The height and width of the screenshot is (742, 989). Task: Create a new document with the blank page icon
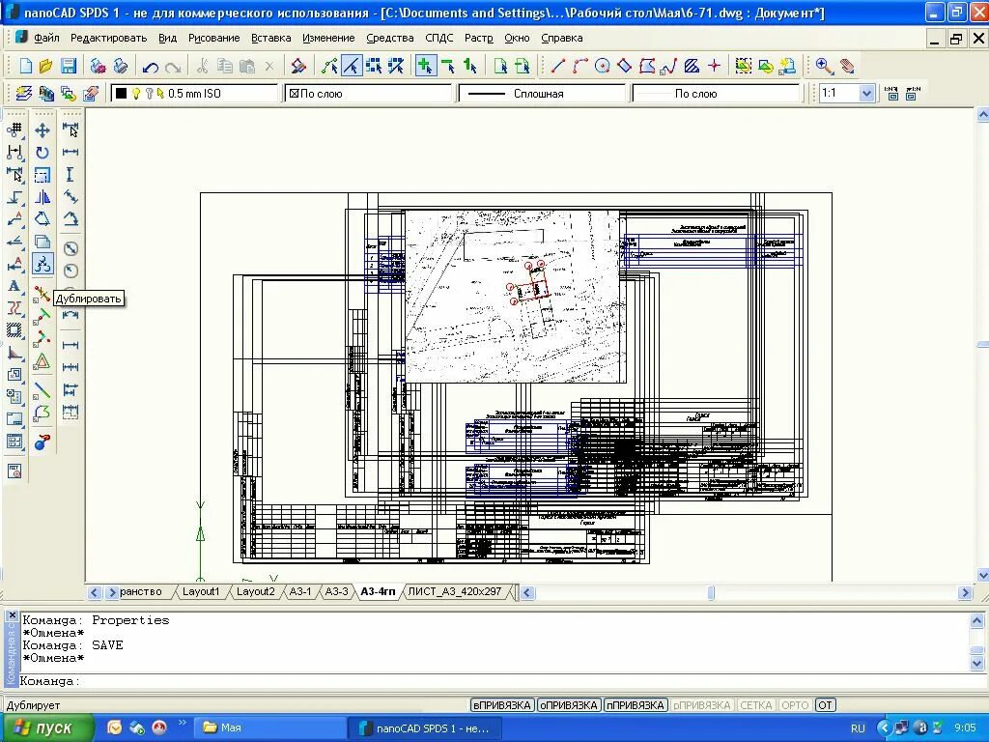tap(26, 66)
